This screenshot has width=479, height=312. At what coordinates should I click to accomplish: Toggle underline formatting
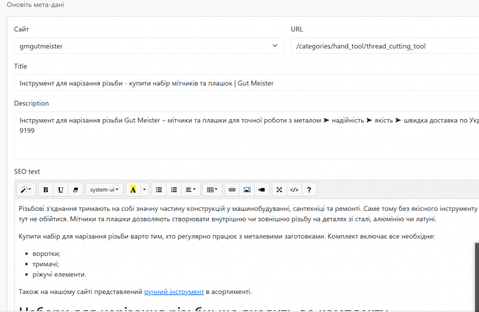(x=60, y=190)
